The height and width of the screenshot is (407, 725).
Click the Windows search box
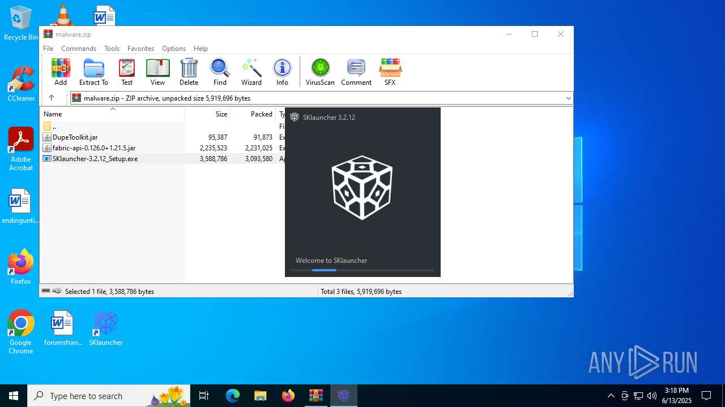[109, 396]
